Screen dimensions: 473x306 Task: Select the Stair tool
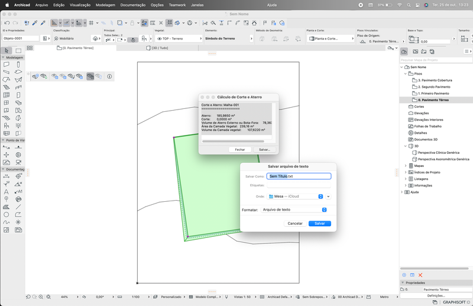pyautogui.click(x=7, y=87)
